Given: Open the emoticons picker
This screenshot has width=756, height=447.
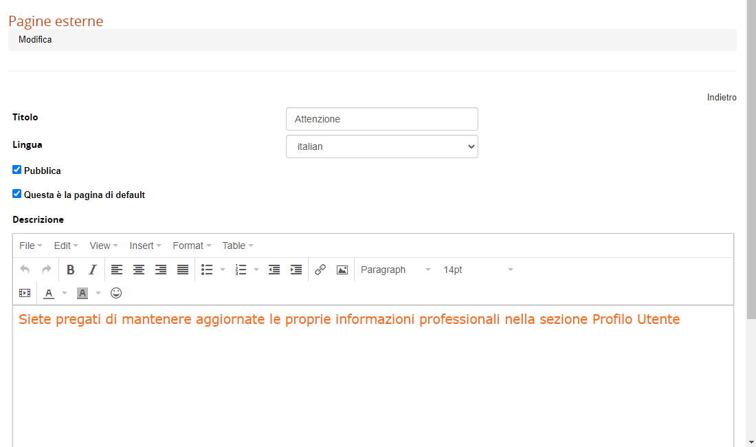Looking at the screenshot, I should (116, 293).
